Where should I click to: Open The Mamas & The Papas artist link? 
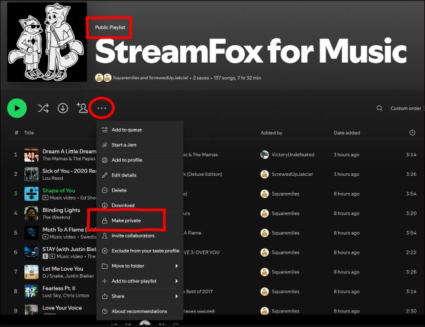coord(69,159)
